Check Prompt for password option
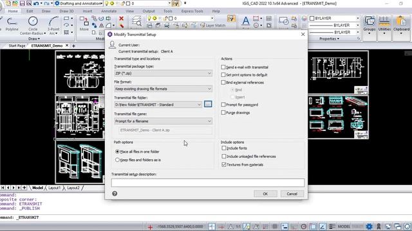 pyautogui.click(x=223, y=105)
